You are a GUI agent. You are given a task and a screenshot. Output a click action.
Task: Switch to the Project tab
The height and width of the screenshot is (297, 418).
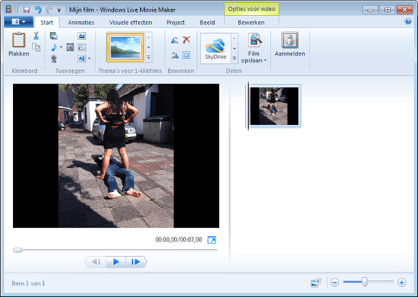(x=176, y=23)
